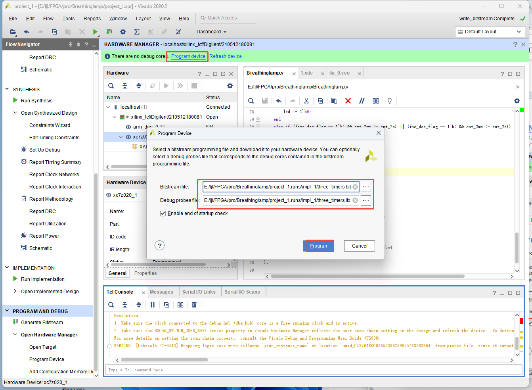Image resolution: width=532 pixels, height=390 pixels.
Task: Collapse the IMPLEMENTATION section
Action: [7, 268]
